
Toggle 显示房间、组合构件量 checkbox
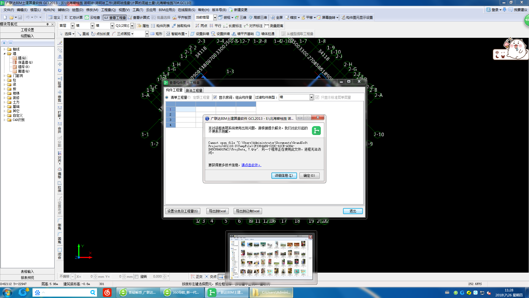tap(215, 97)
